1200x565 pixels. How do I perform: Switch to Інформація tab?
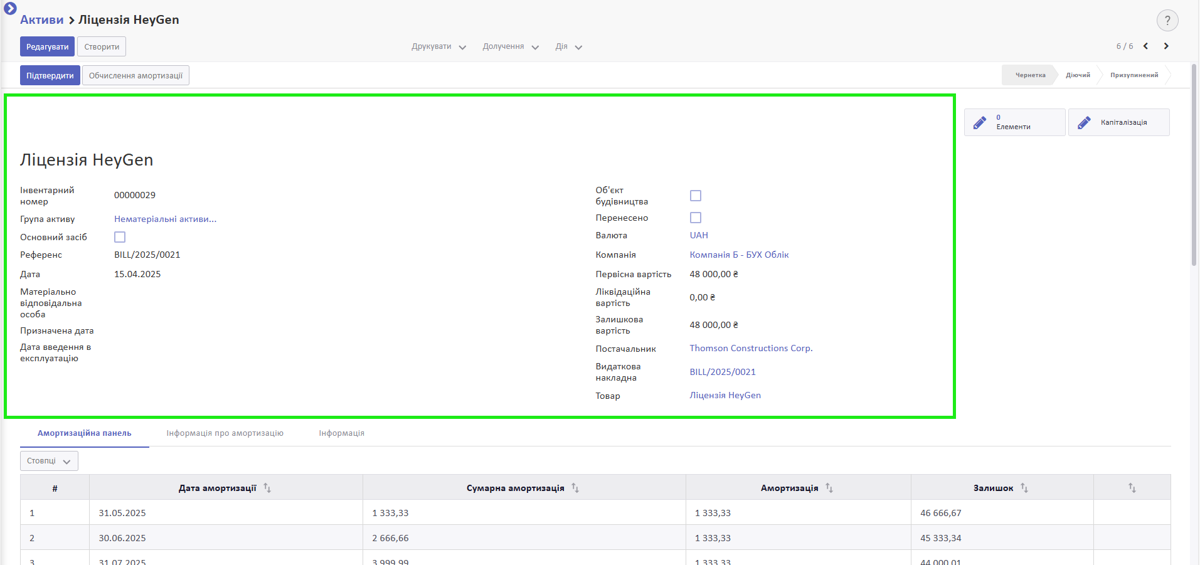tap(342, 433)
